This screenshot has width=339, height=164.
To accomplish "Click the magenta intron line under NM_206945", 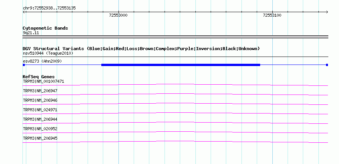I will click(x=175, y=141).
